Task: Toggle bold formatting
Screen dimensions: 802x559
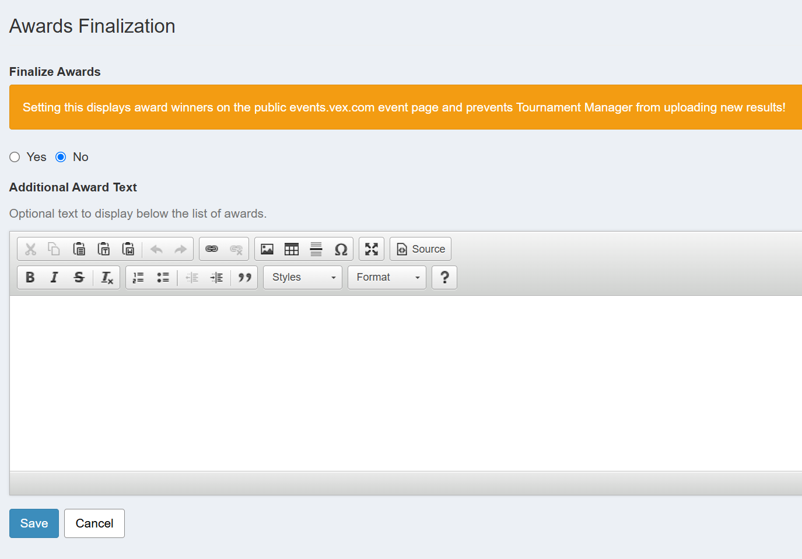Action: coord(30,277)
